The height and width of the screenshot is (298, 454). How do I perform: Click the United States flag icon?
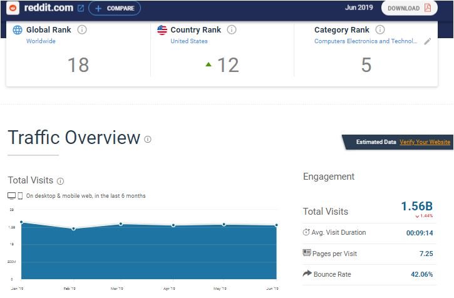pyautogui.click(x=162, y=30)
